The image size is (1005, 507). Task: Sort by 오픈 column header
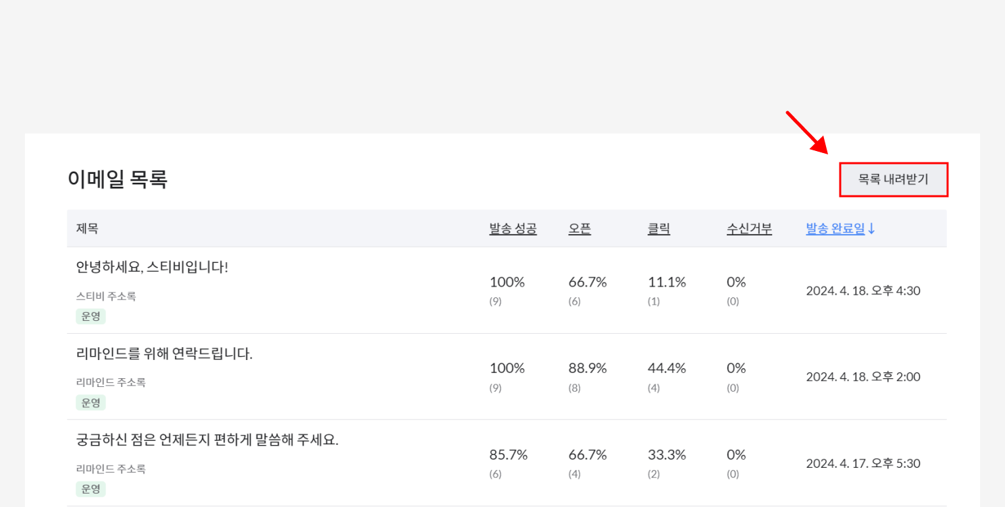[579, 229]
